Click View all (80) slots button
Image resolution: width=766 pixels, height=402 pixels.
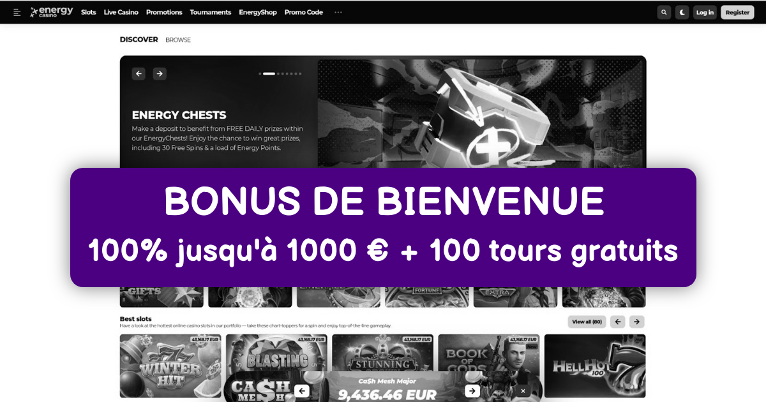tap(587, 322)
